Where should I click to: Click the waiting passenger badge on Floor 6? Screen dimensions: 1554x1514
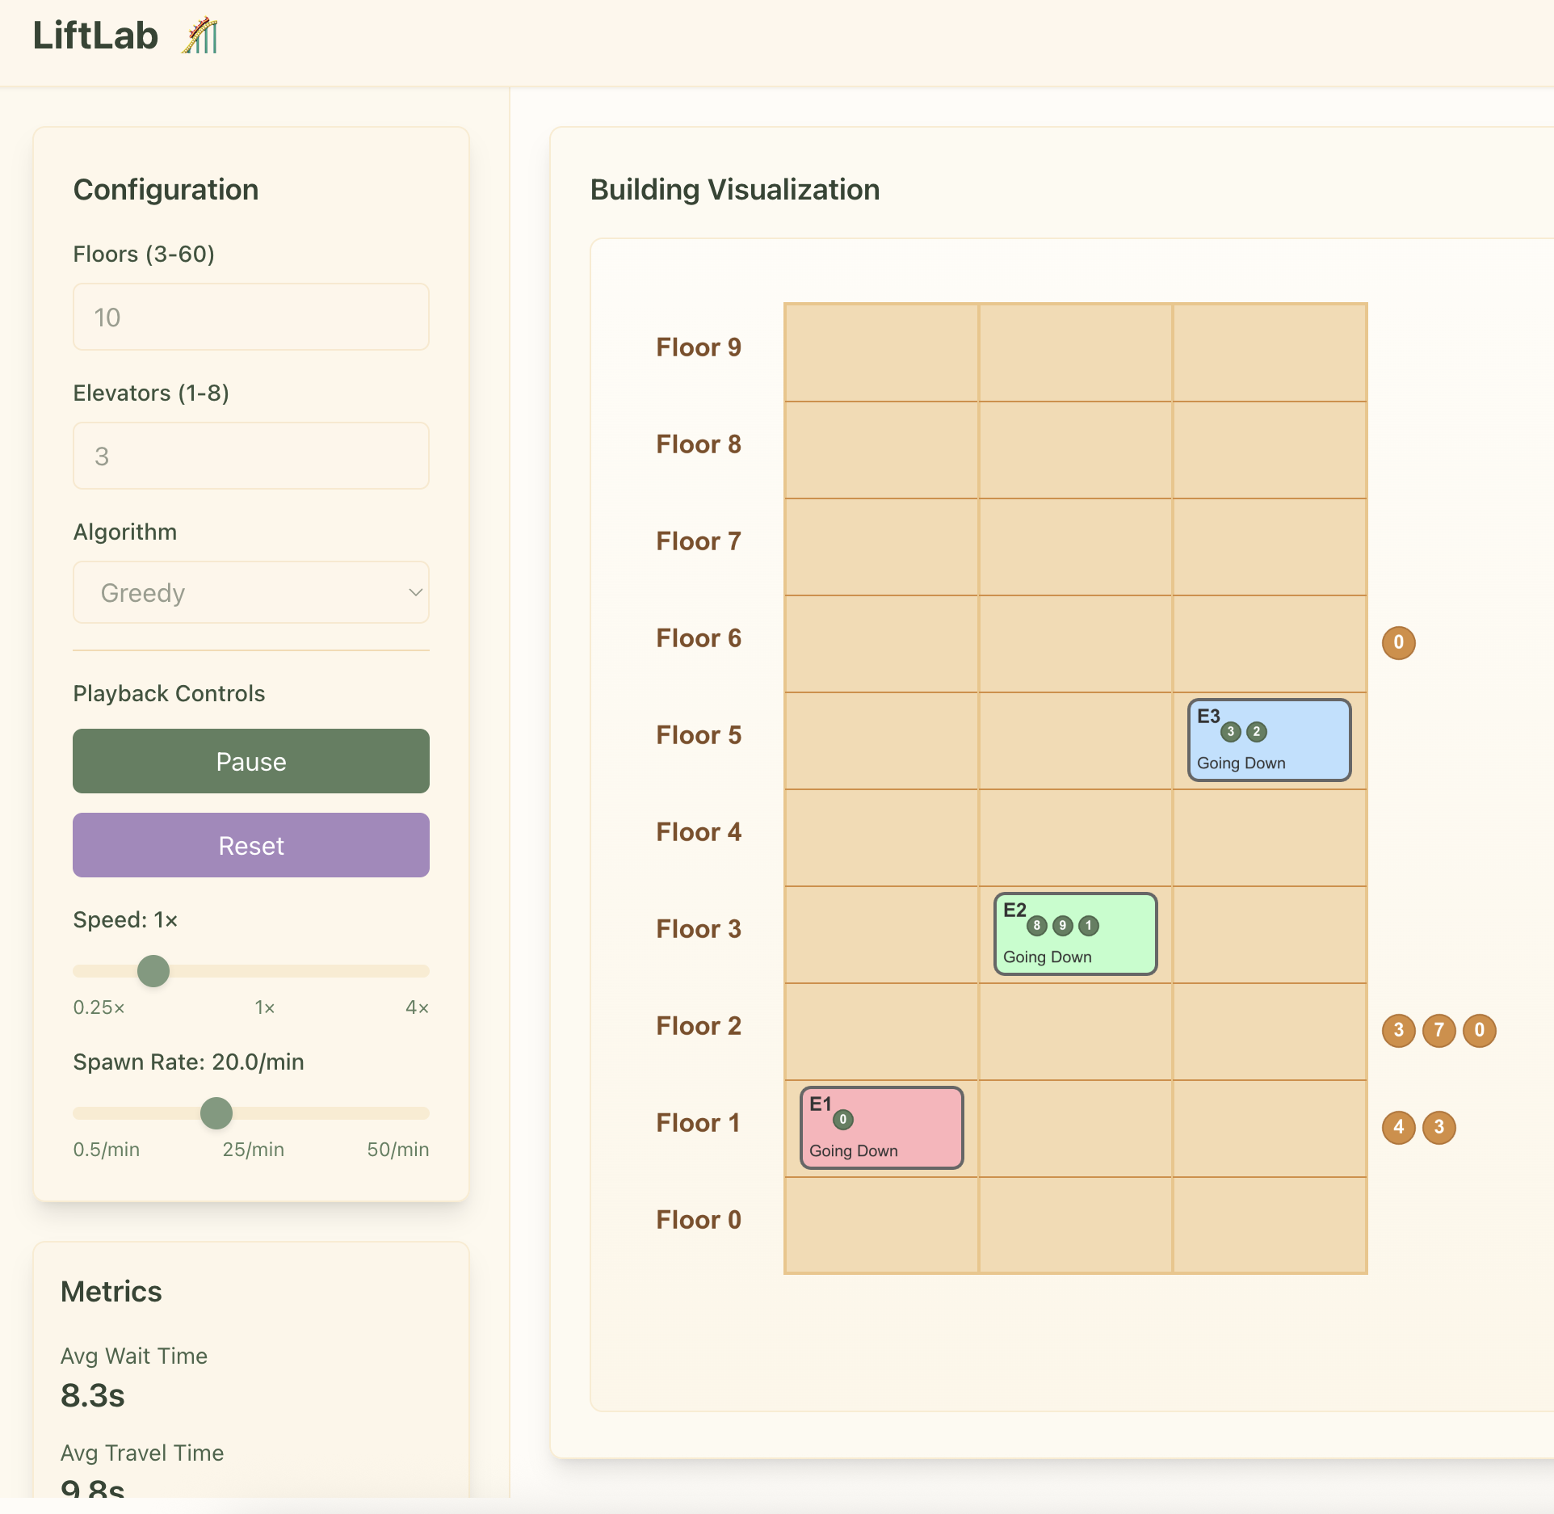pos(1398,643)
